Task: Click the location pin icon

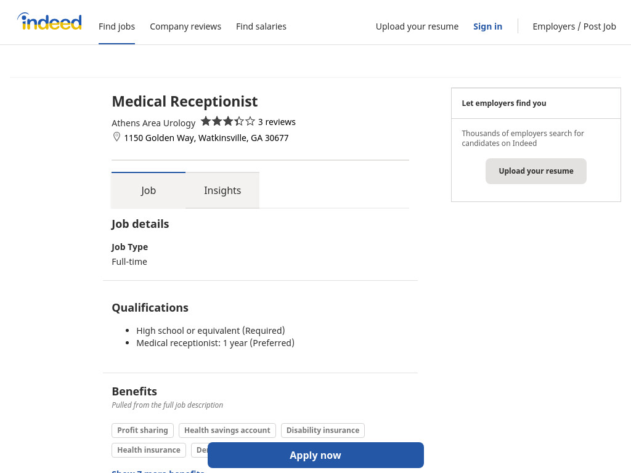Action: tap(116, 137)
